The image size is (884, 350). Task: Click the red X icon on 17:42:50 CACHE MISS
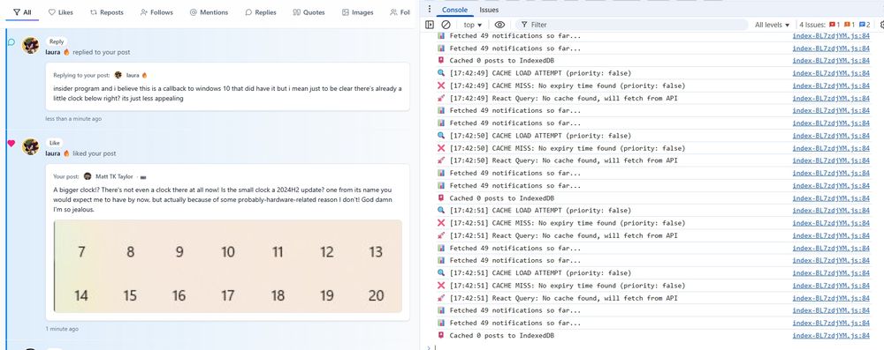(441, 148)
